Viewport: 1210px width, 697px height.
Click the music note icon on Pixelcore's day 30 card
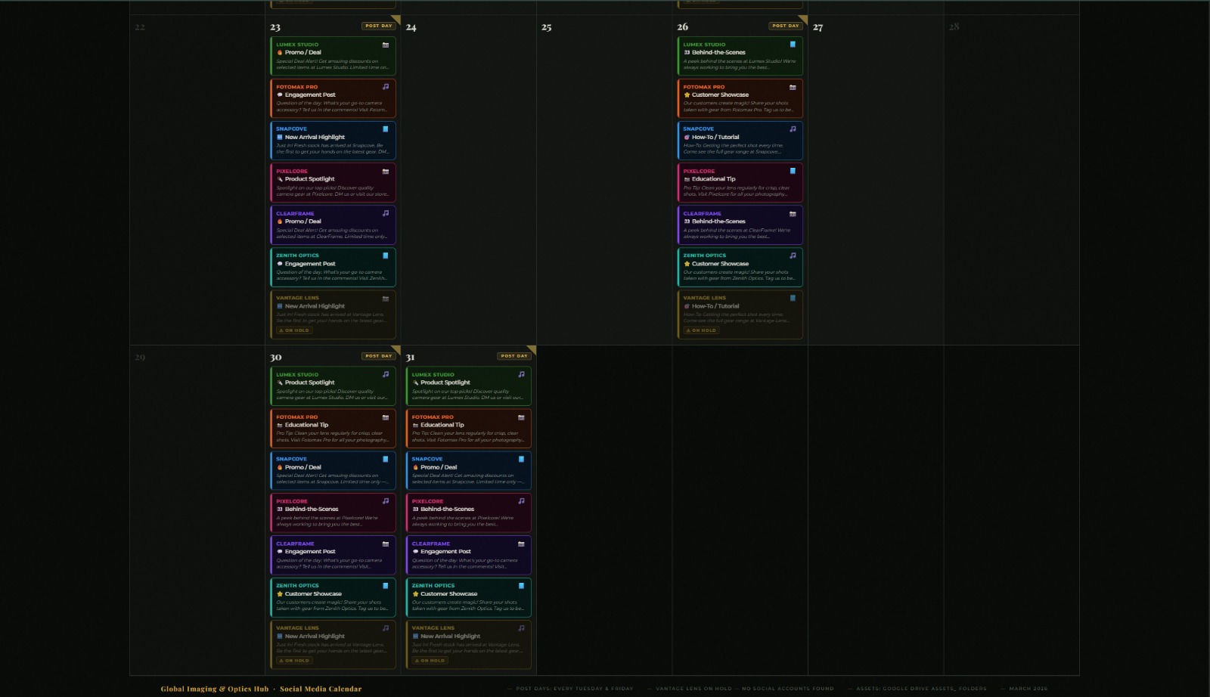point(385,501)
